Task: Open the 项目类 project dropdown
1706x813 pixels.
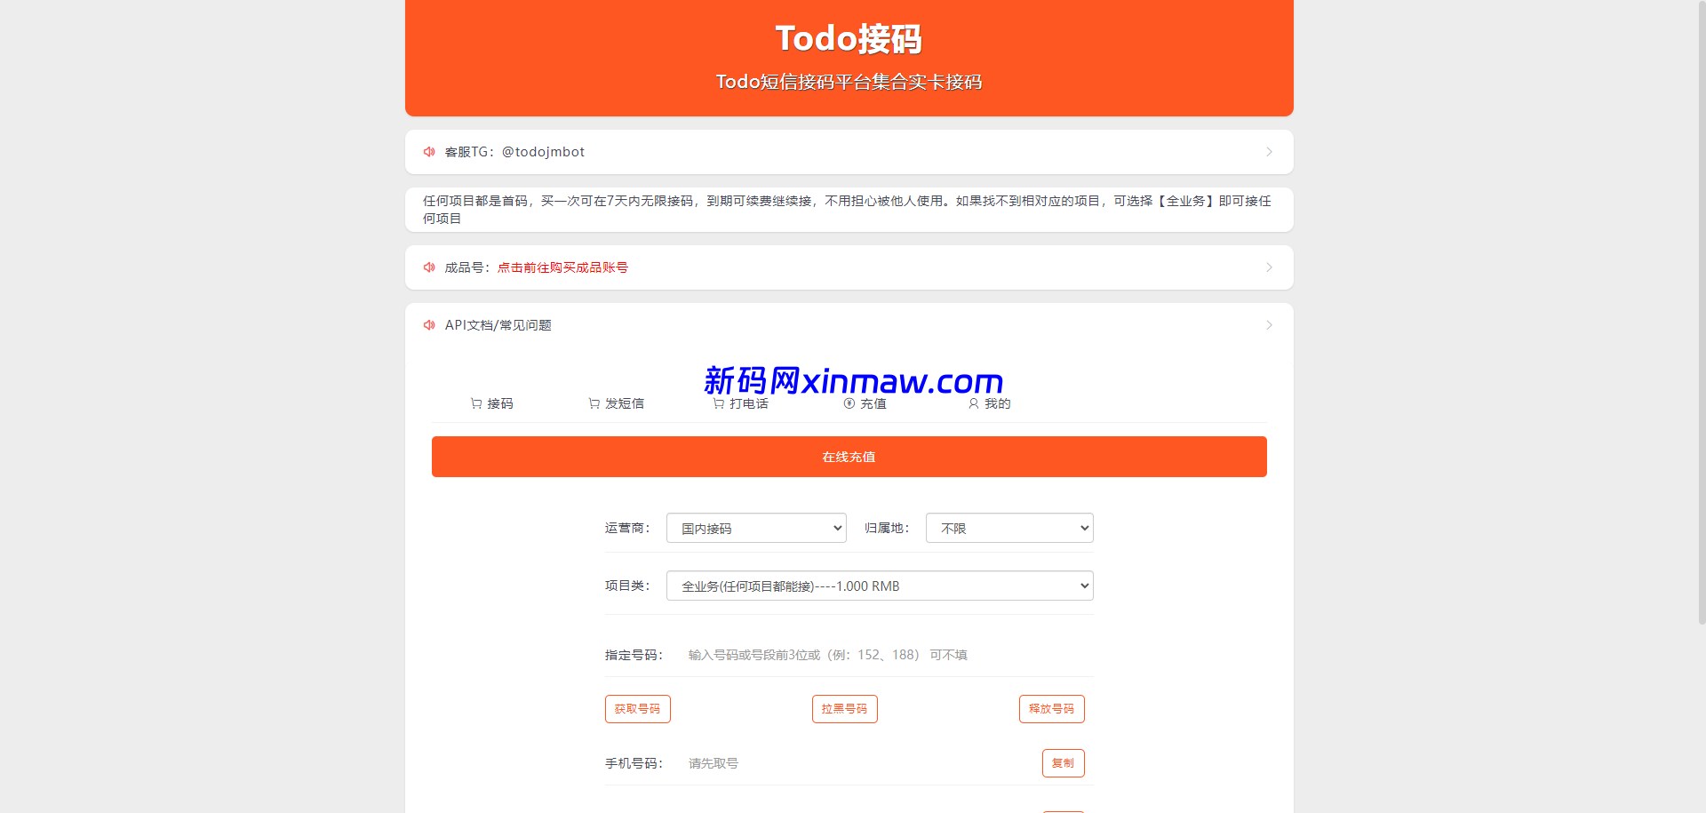Action: (880, 586)
